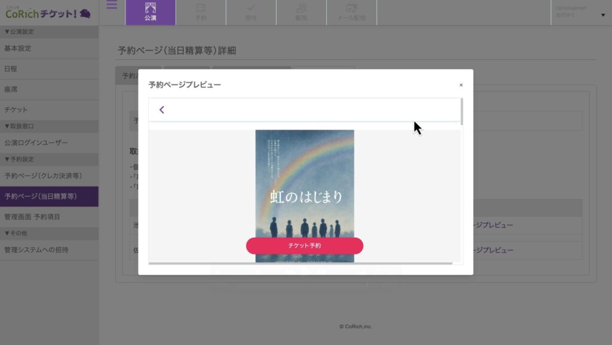Screen dimensions: 612x345
Task: Click the purple back chevron in preview
Action: tap(162, 110)
